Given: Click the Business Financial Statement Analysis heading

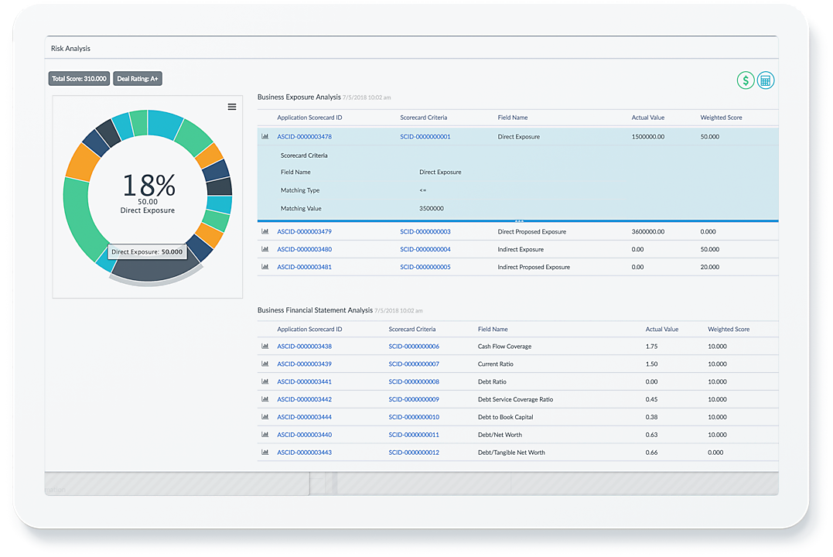Looking at the screenshot, I should pos(315,310).
